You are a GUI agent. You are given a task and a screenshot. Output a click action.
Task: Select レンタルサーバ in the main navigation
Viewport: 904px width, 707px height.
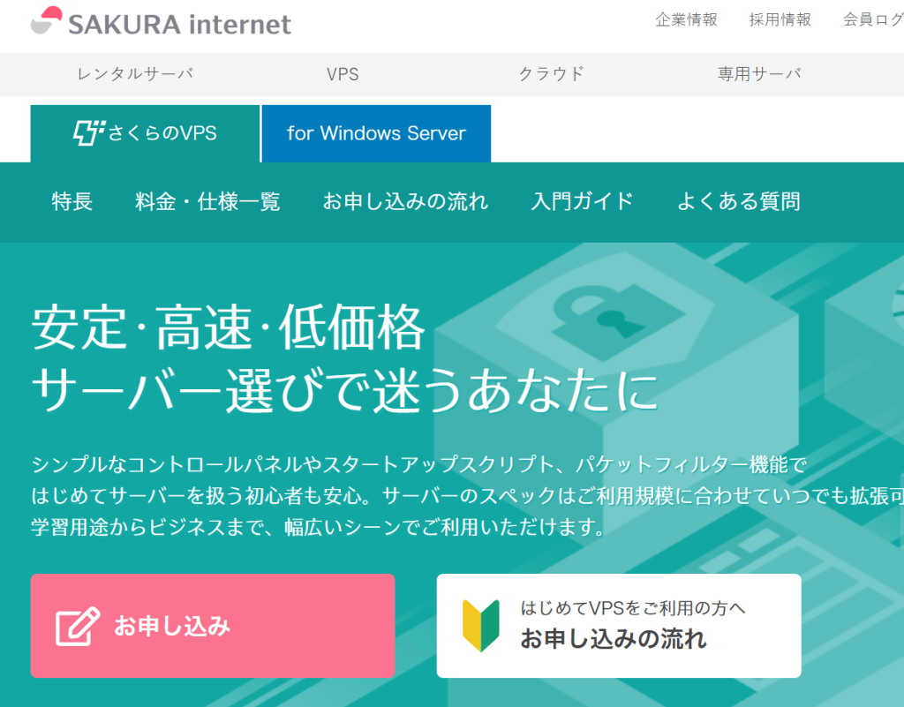135,74
